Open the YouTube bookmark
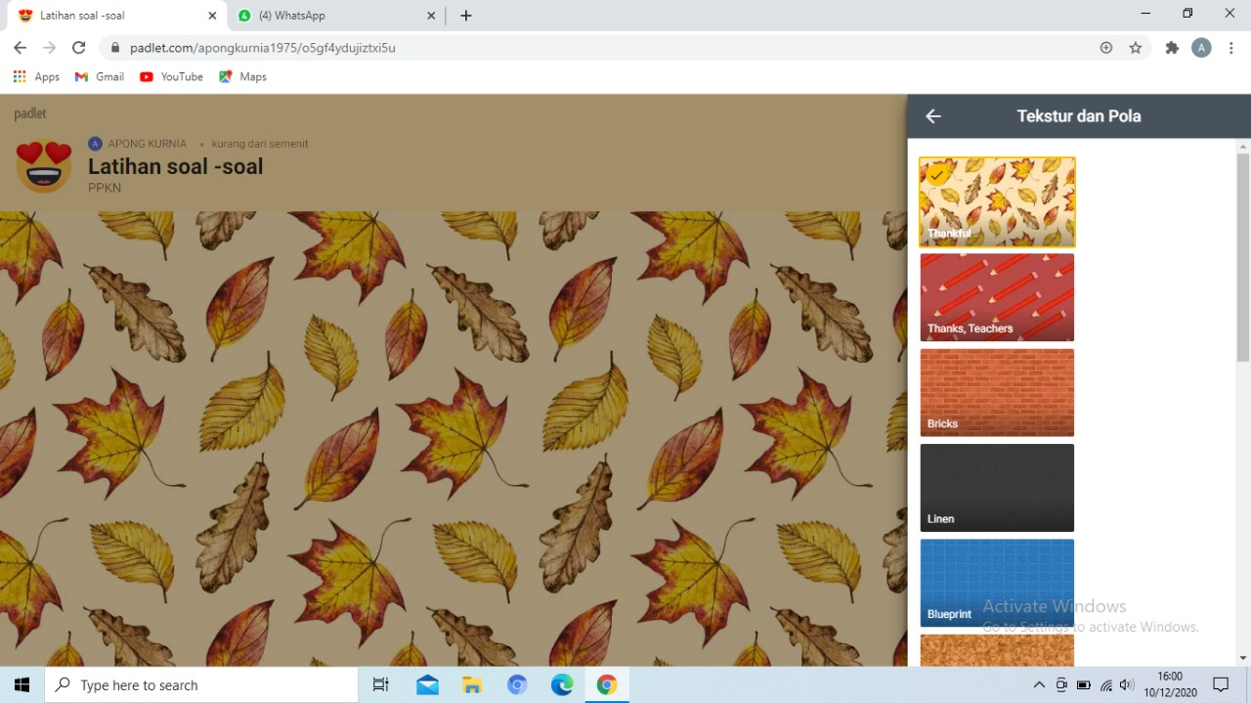This screenshot has height=703, width=1251. [x=172, y=76]
